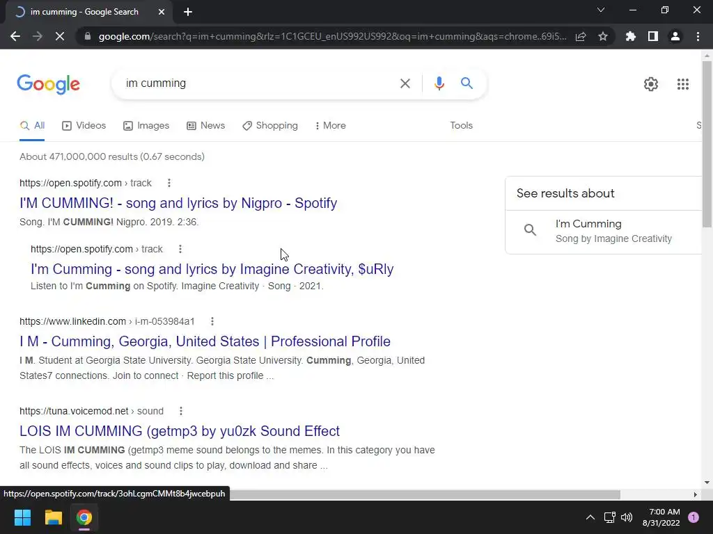
Task: Click the lock icon in address bar
Action: tap(87, 36)
